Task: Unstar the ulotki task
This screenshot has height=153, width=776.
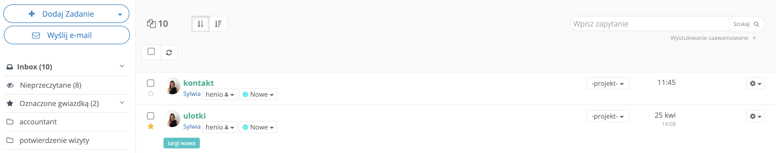Action: 151,126
